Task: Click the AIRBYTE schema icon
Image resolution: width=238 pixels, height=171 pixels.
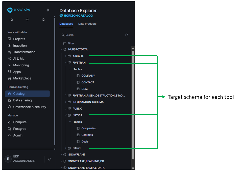Action: tap(69, 56)
